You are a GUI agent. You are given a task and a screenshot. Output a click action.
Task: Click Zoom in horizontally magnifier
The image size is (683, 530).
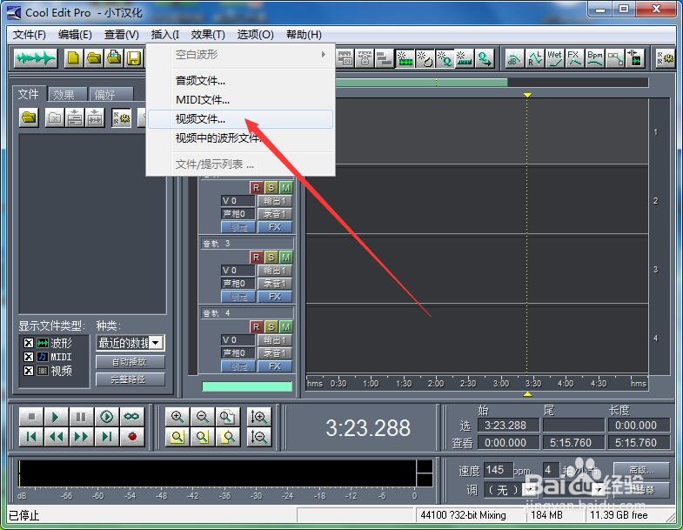coord(177,417)
